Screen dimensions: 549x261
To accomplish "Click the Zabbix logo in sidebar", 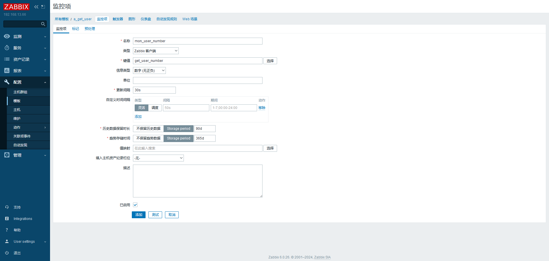I will click(x=16, y=7).
